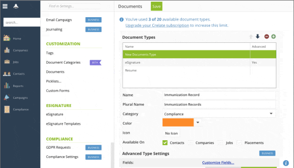Expand the Category Compliance dropdown
The height and width of the screenshot is (168, 294).
click(x=219, y=114)
